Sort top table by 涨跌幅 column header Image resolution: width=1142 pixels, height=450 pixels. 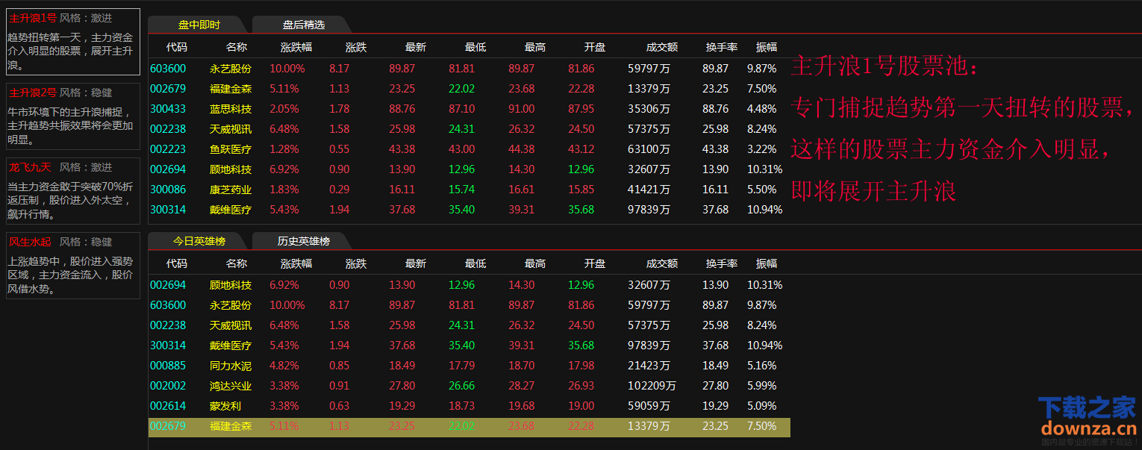tap(296, 47)
